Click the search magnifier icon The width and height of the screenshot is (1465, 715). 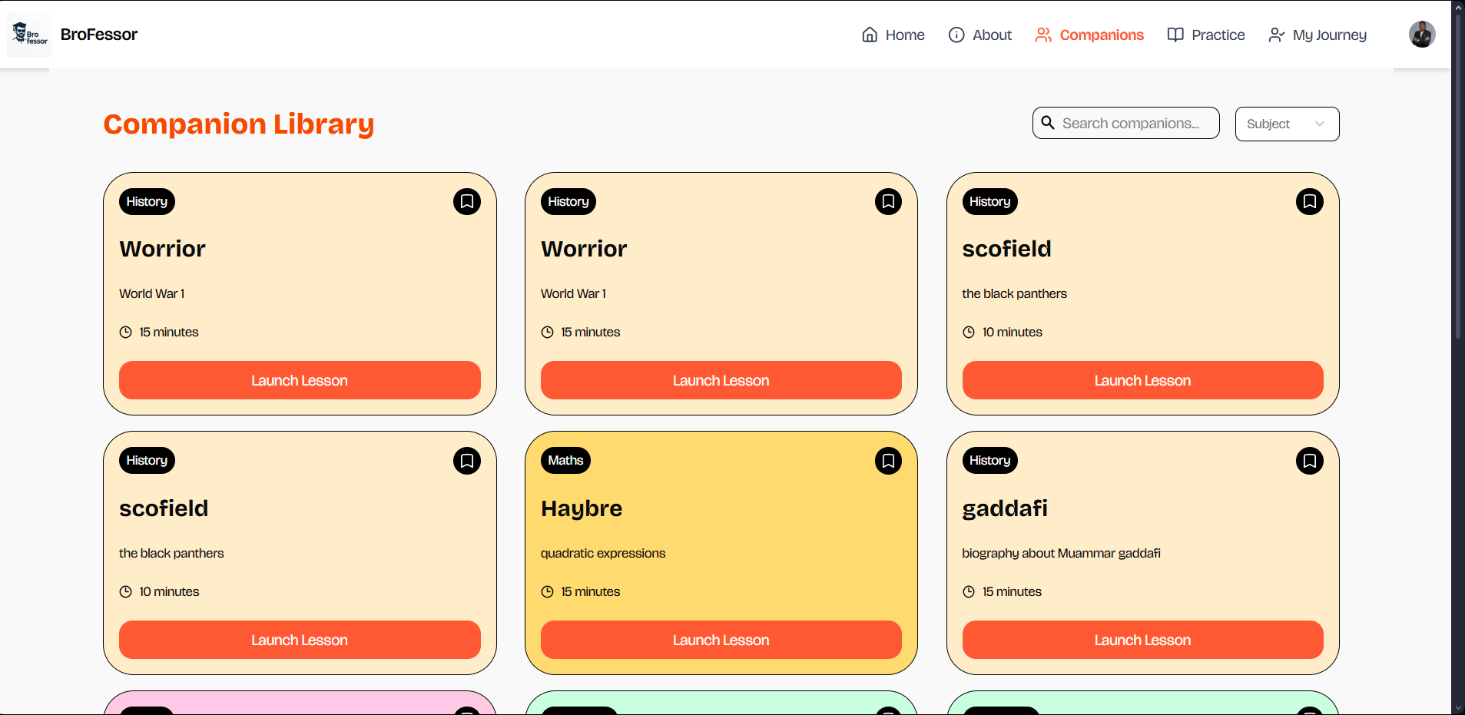click(1048, 123)
